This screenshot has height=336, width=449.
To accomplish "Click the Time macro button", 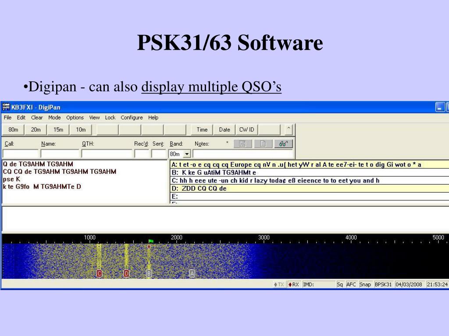I will tap(202, 129).
